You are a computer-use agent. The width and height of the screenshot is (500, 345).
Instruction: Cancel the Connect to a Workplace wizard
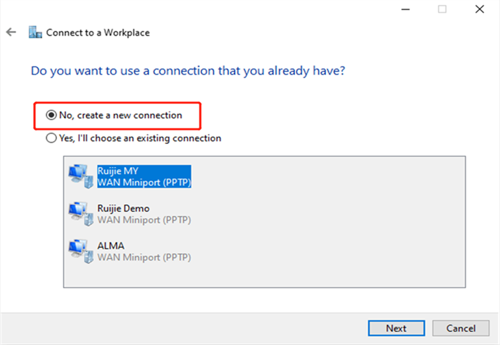[461, 328]
